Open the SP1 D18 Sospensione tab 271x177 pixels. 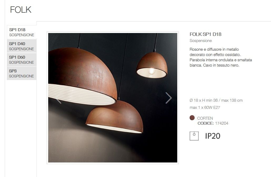pyautogui.click(x=22, y=32)
